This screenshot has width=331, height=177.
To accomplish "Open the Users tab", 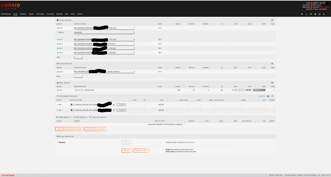I will point(31,14).
